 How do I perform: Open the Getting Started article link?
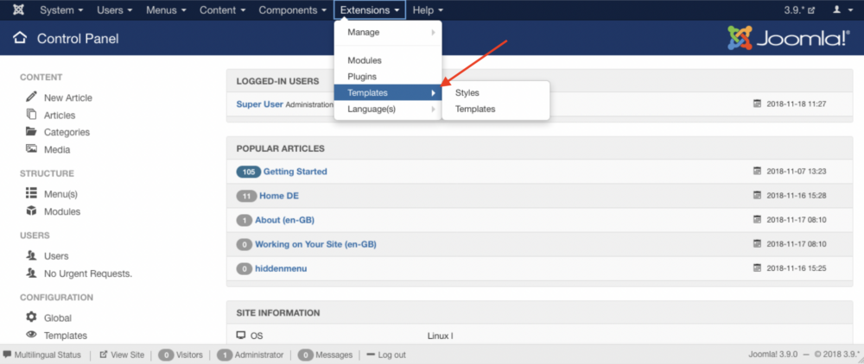point(295,172)
